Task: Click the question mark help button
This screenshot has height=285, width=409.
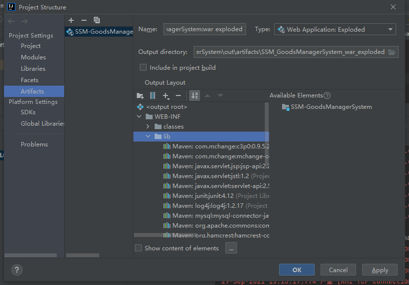Action: click(x=17, y=270)
